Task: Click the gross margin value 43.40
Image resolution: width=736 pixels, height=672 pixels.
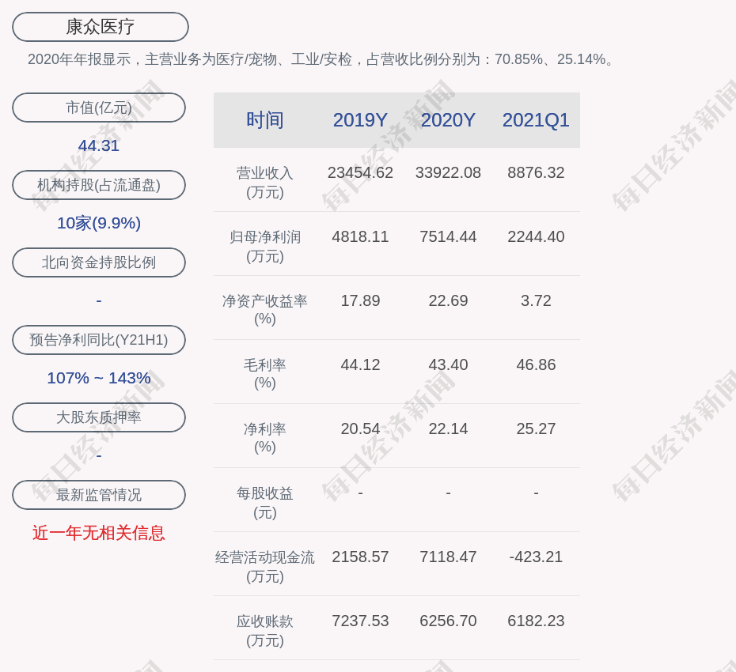Action: pos(448,364)
